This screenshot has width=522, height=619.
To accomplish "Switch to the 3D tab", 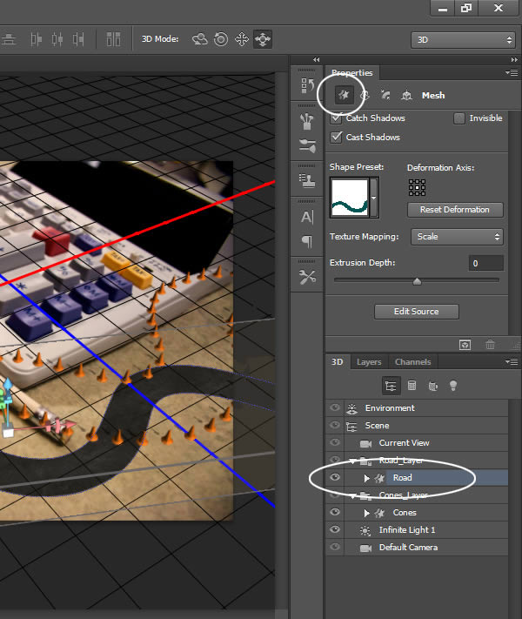I will 338,361.
